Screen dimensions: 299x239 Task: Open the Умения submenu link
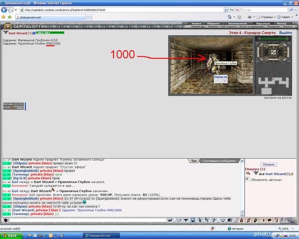tap(213, 27)
